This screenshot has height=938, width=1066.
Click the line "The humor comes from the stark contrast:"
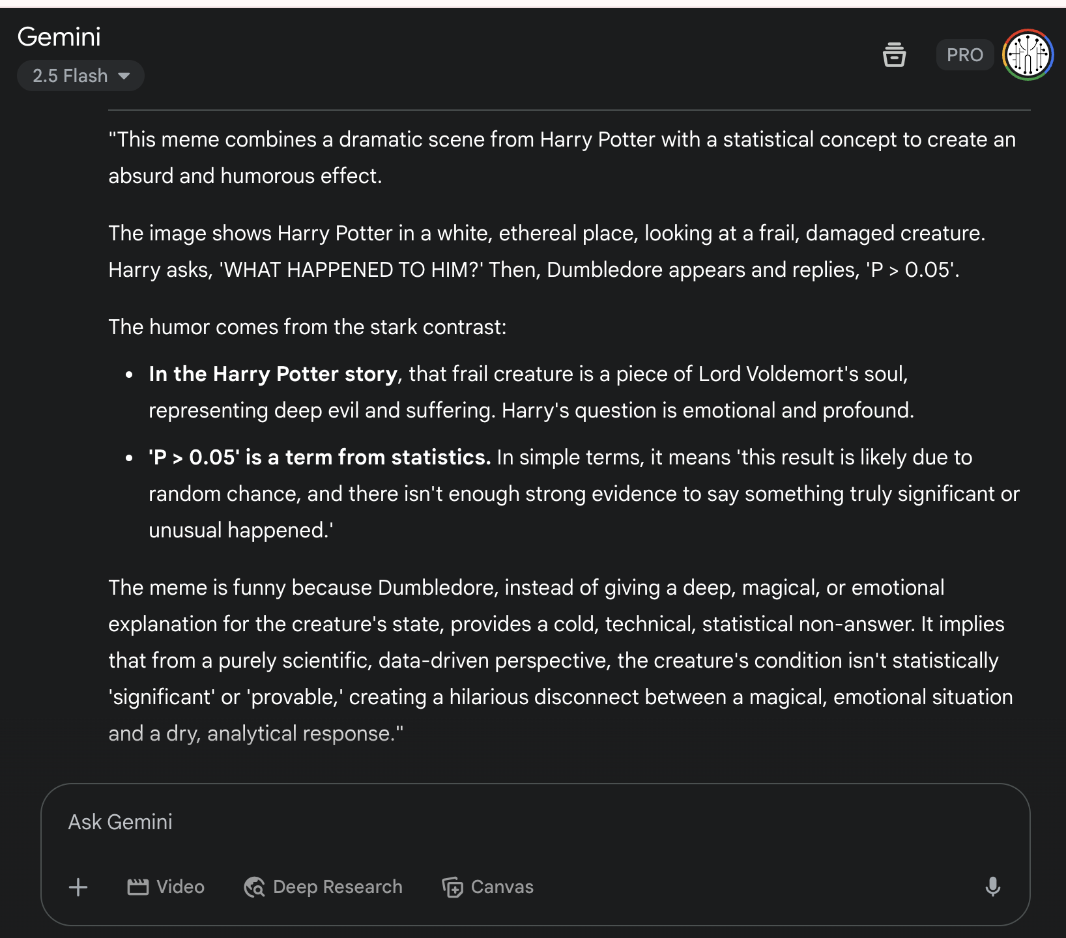[x=308, y=327]
